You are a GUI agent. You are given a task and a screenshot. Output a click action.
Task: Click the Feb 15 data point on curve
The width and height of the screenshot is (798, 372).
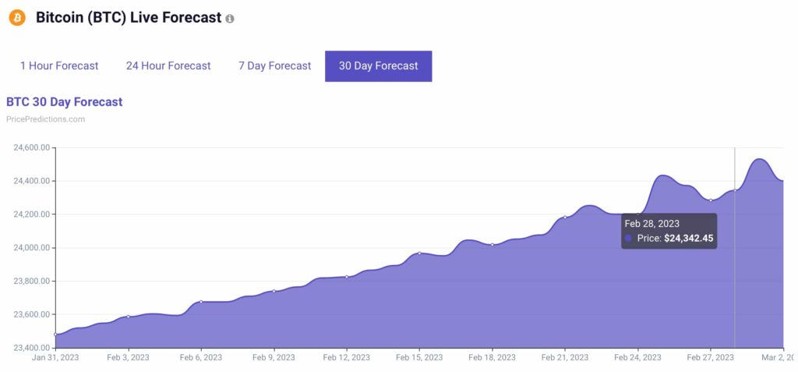(419, 253)
